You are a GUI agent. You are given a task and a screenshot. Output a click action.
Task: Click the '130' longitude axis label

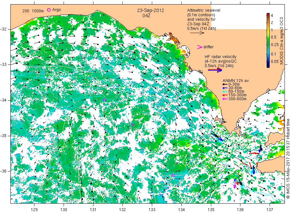click(x=64, y=210)
